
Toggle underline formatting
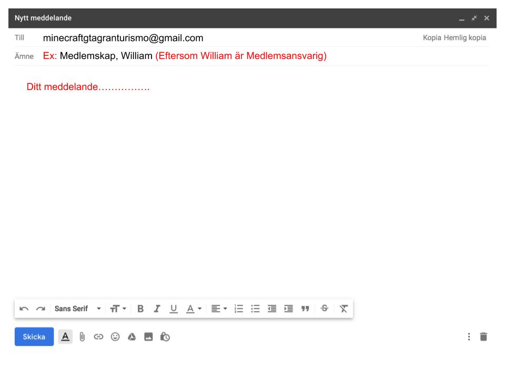[173, 308]
